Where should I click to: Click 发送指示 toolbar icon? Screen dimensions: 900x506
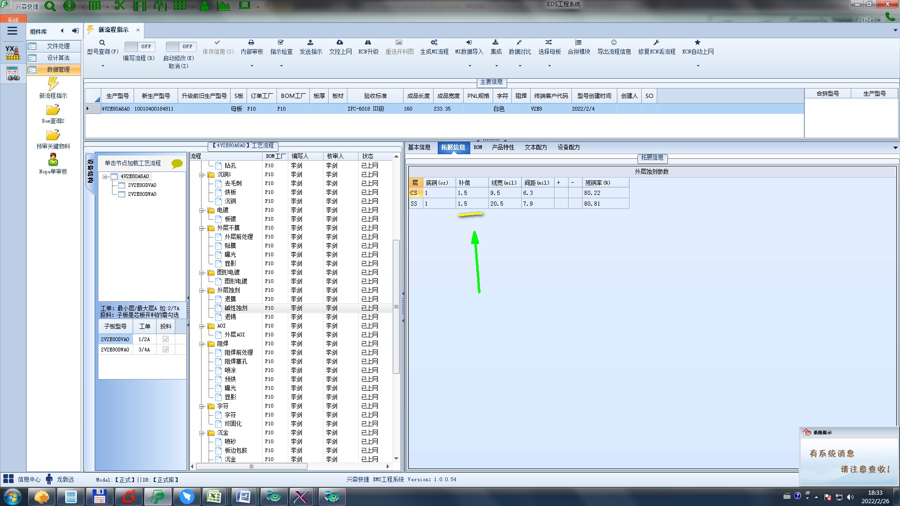click(x=310, y=43)
